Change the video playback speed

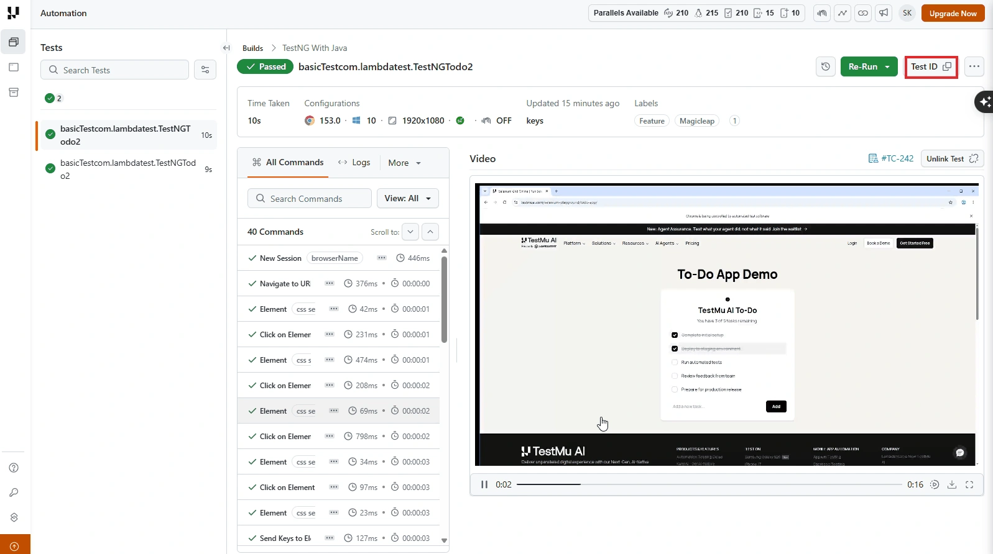pyautogui.click(x=935, y=484)
